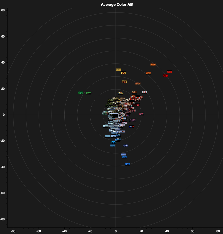
Task: Pick the light blue-grey thumbnail near a=-6, b=-16
Action: point(107,136)
